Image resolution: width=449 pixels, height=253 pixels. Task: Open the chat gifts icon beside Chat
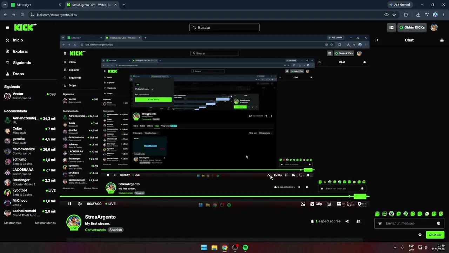[442, 40]
